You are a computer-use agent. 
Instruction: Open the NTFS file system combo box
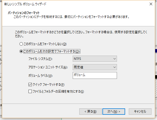pos(95,59)
